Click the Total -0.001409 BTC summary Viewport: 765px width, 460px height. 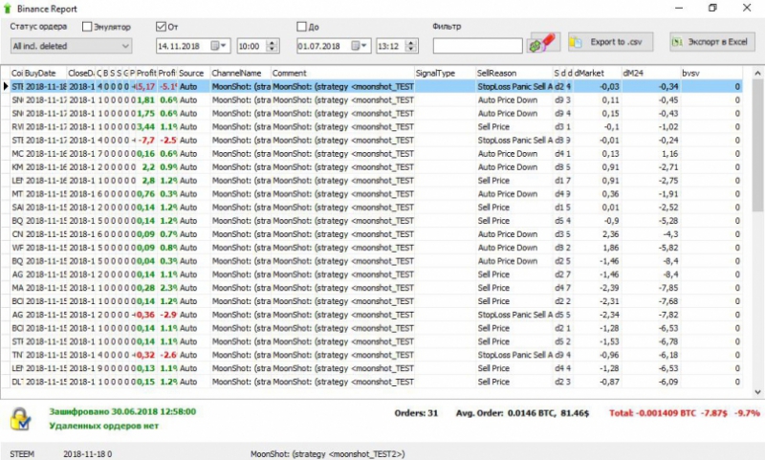pos(685,413)
